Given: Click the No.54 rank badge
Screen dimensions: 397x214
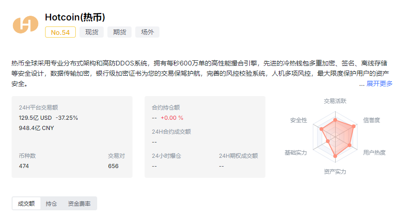Looking at the screenshot, I should pyautogui.click(x=60, y=32).
